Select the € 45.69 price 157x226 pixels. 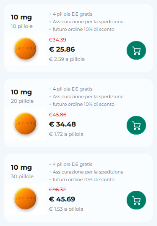click(62, 199)
